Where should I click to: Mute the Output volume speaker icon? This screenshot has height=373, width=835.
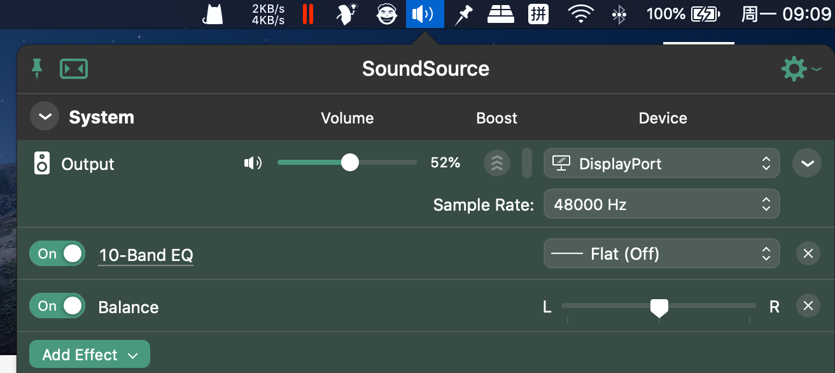coord(253,163)
